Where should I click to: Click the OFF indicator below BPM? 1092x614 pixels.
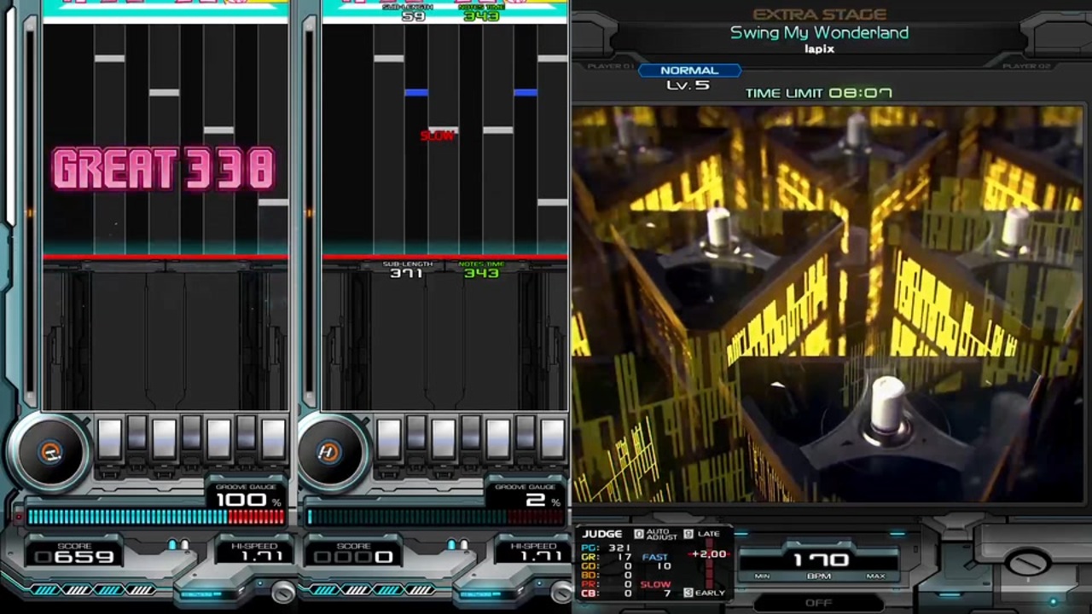tap(818, 603)
